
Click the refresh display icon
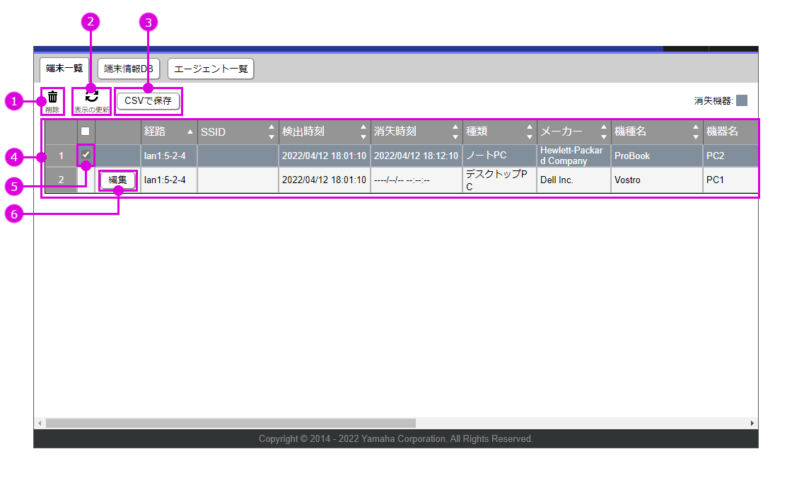pos(92,97)
